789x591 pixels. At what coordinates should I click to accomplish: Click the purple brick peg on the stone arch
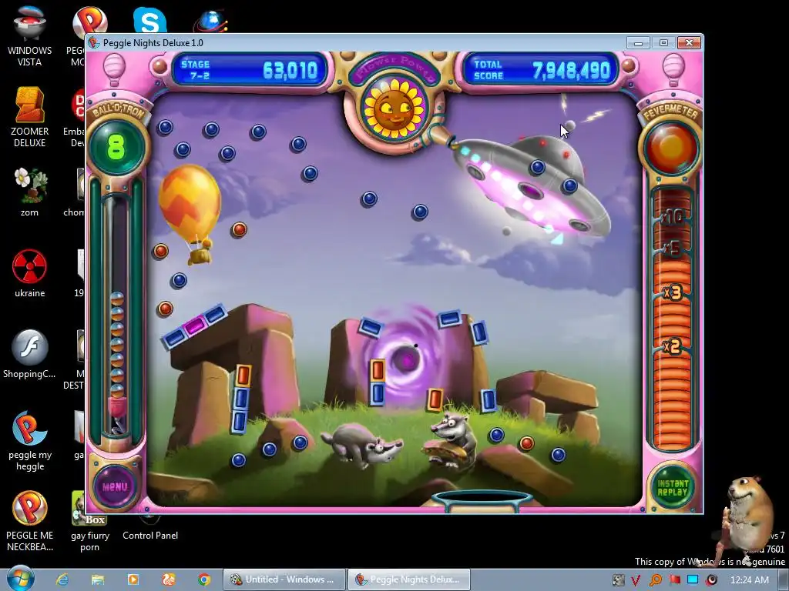[194, 326]
